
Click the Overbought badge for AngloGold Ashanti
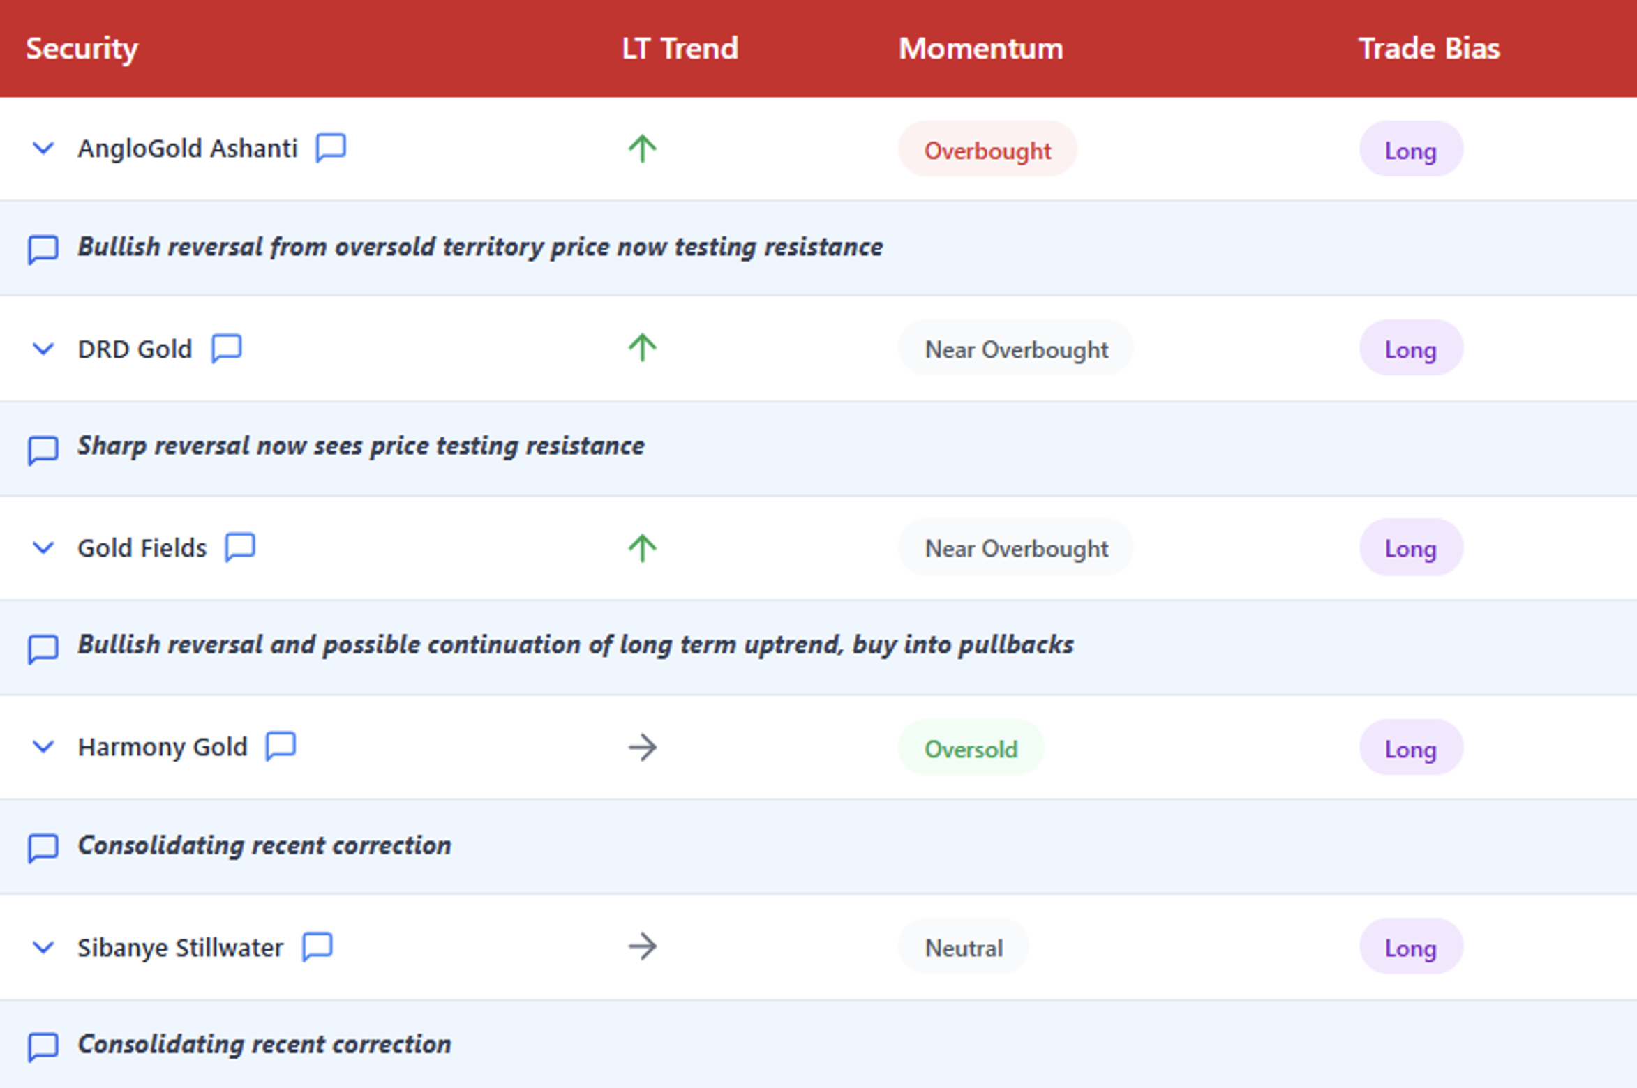click(987, 150)
